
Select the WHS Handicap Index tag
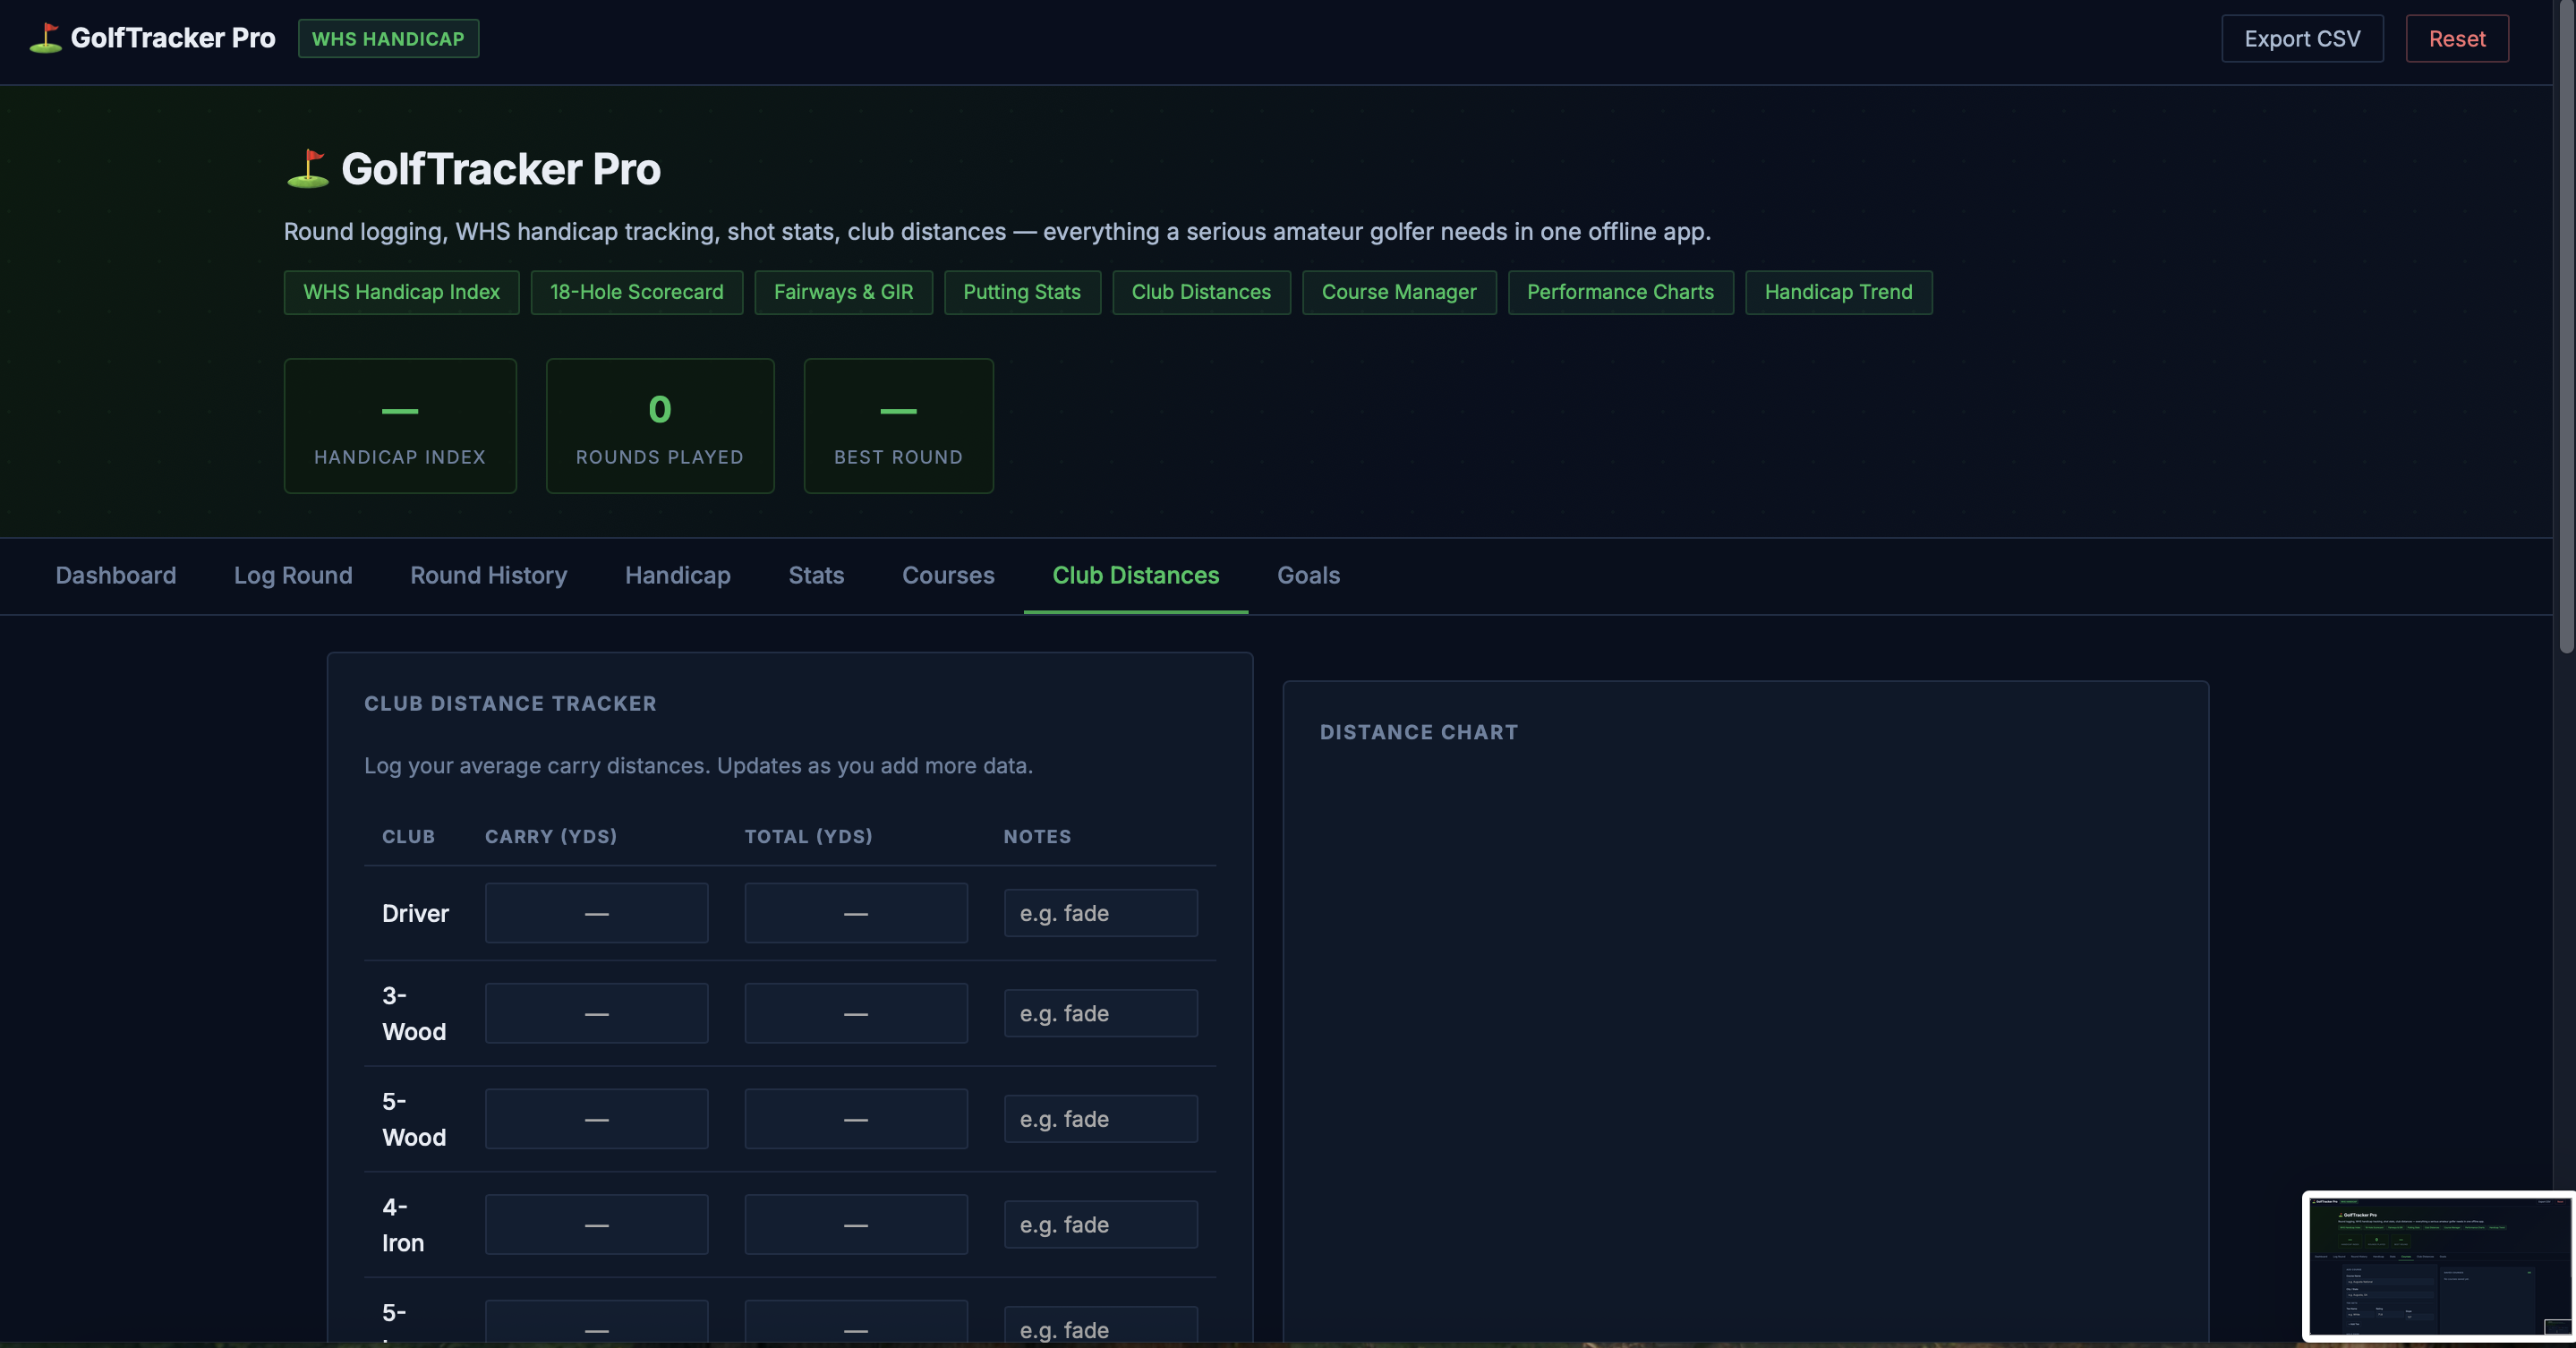pyautogui.click(x=401, y=292)
